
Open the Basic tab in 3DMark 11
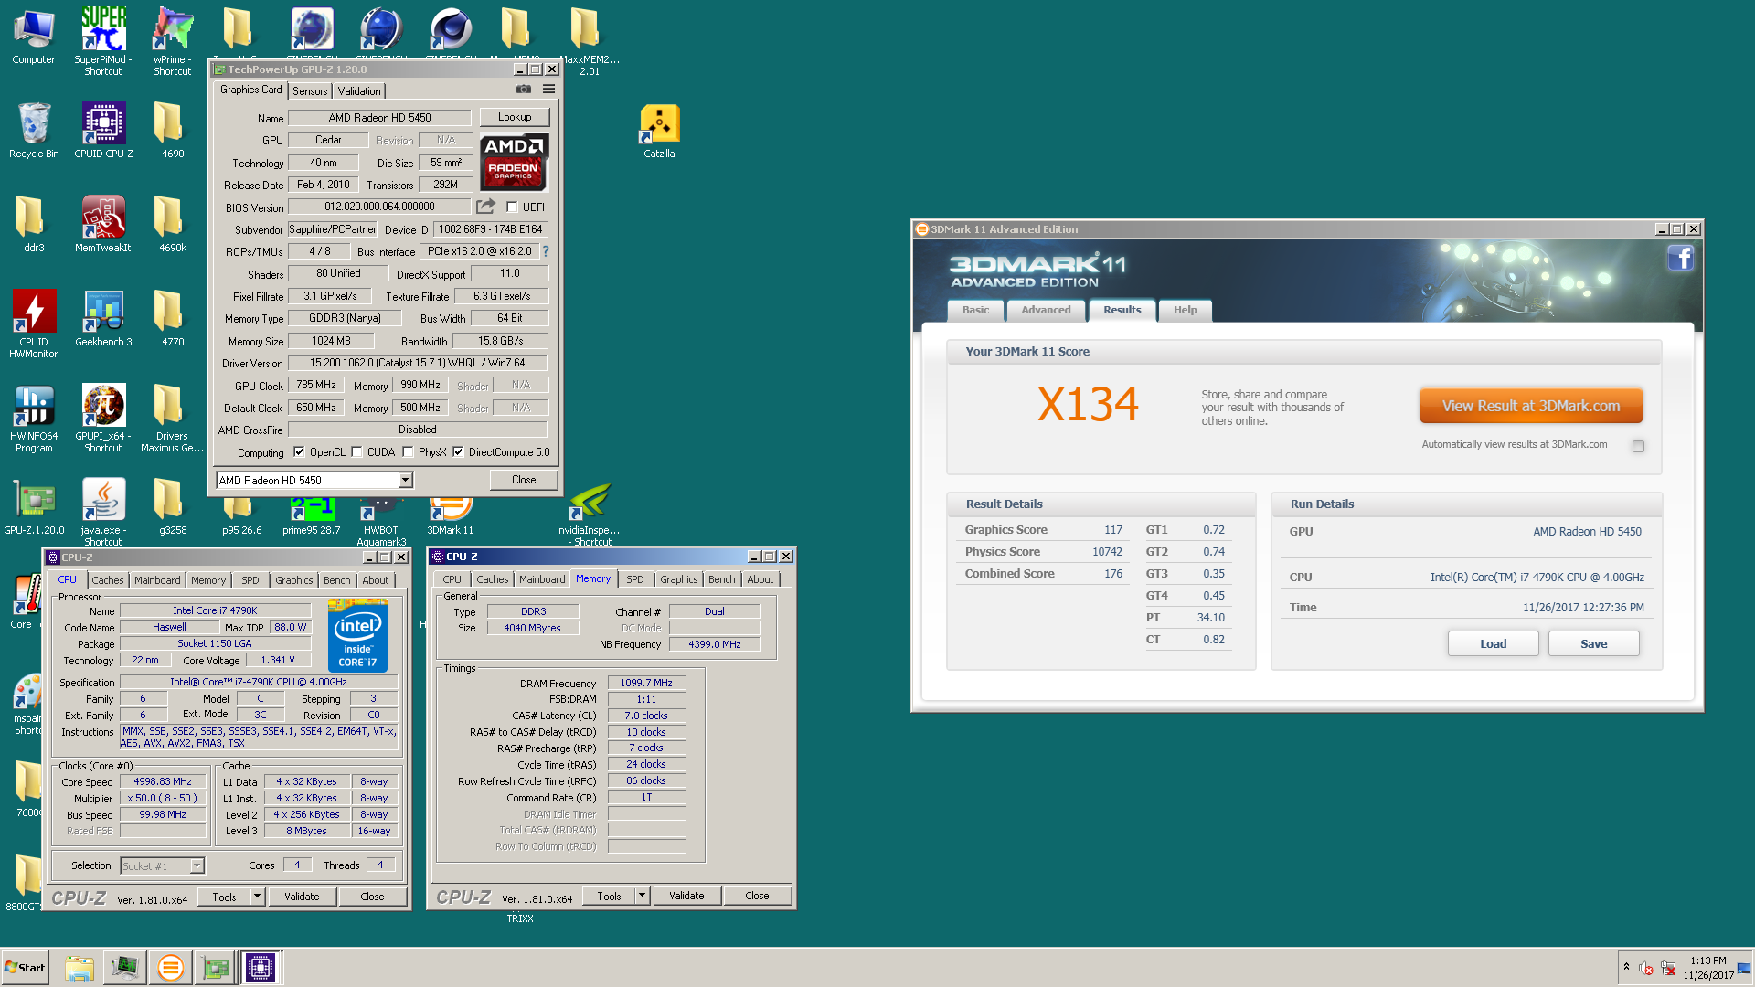pos(975,310)
